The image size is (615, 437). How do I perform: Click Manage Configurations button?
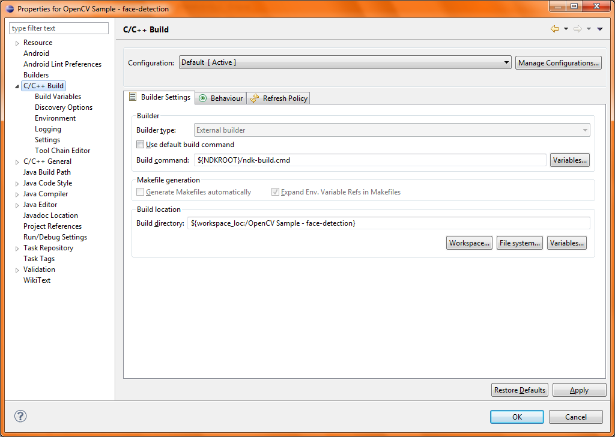pyautogui.click(x=558, y=62)
